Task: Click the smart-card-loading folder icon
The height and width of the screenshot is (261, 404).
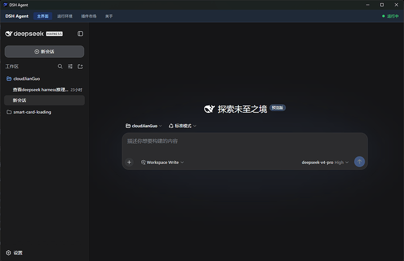Action: coord(9,112)
